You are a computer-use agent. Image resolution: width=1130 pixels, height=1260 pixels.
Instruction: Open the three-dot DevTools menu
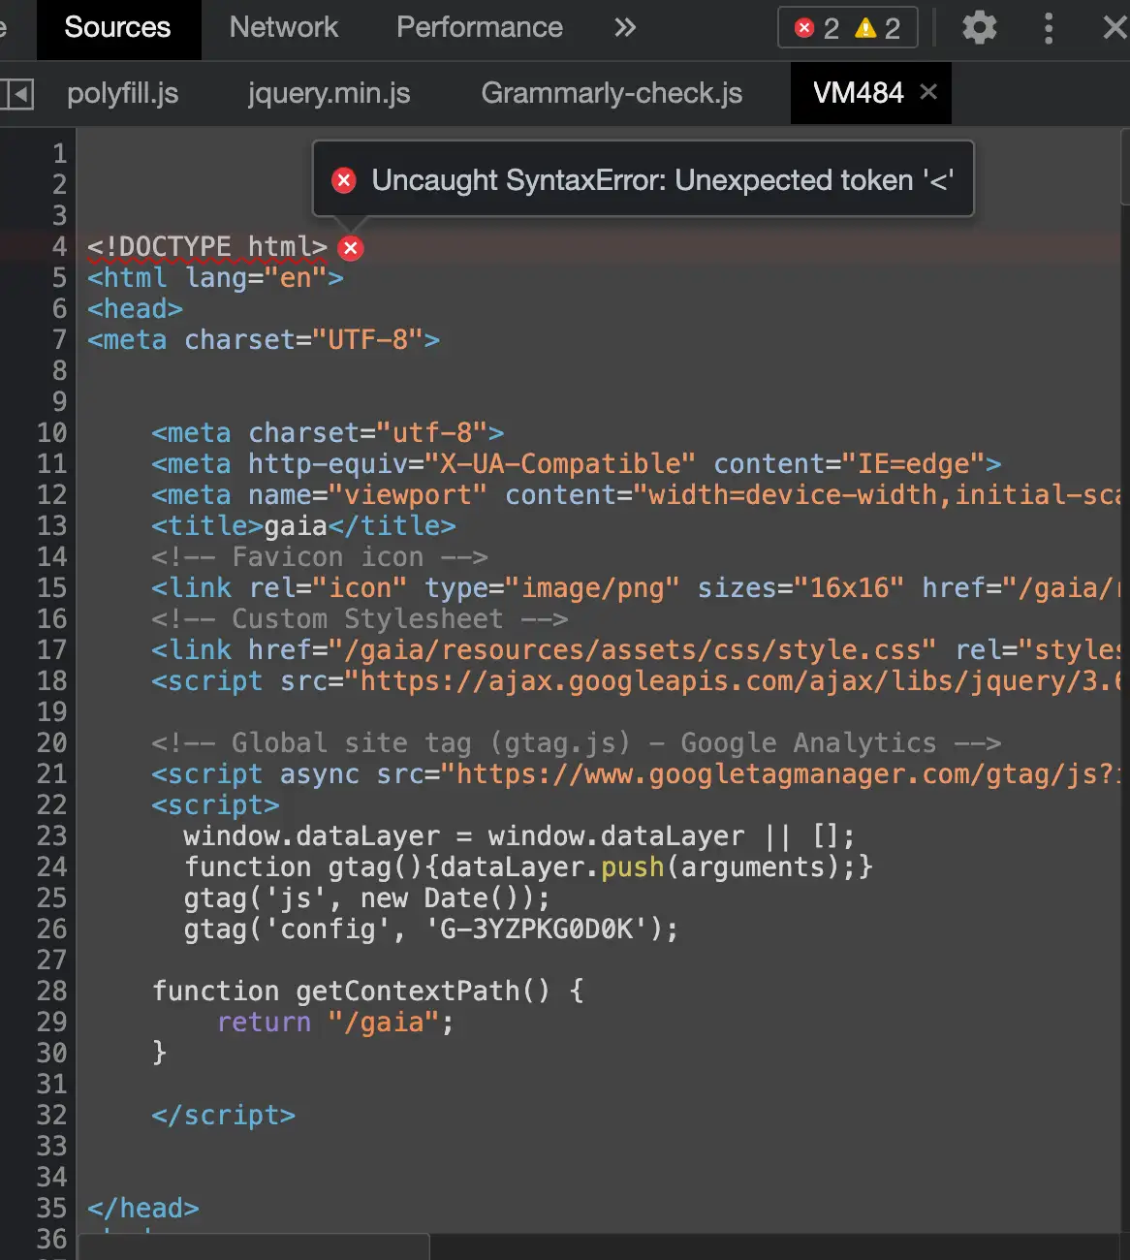(1049, 27)
